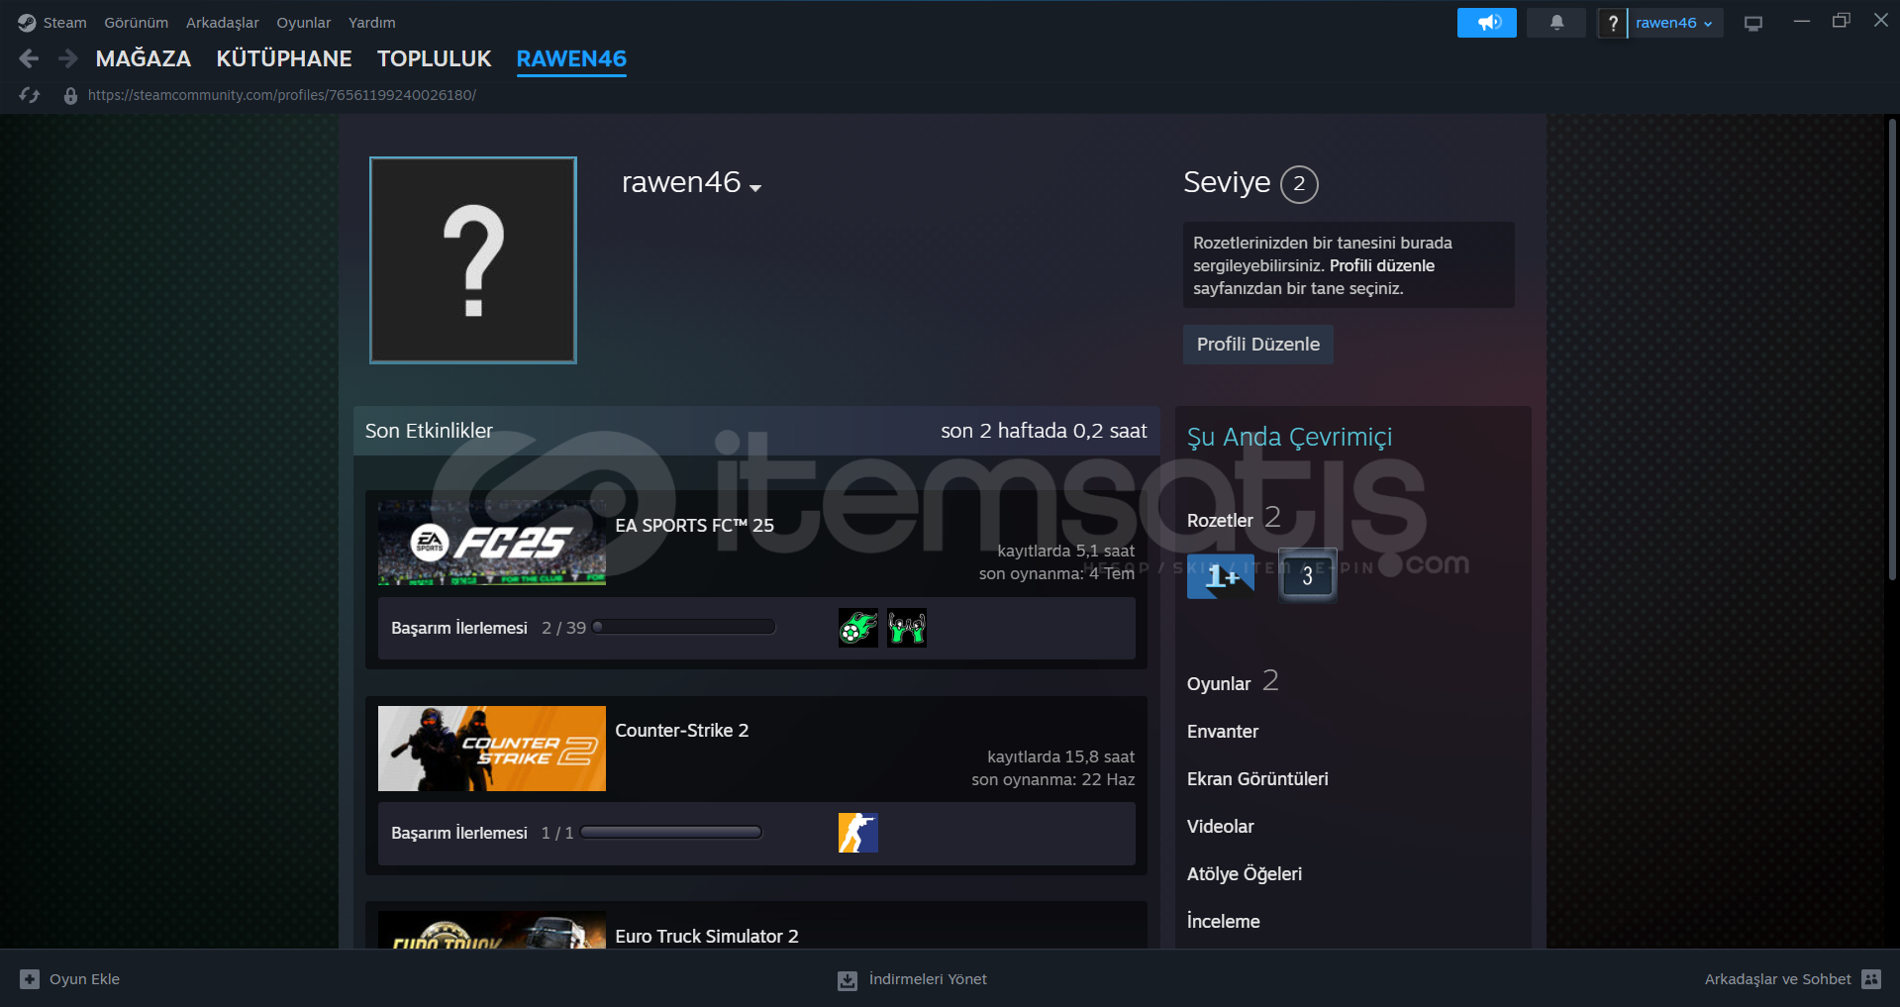Open the EA SPORTS FC 25 banner image
Screen dimensions: 1900x1007
(x=492, y=543)
